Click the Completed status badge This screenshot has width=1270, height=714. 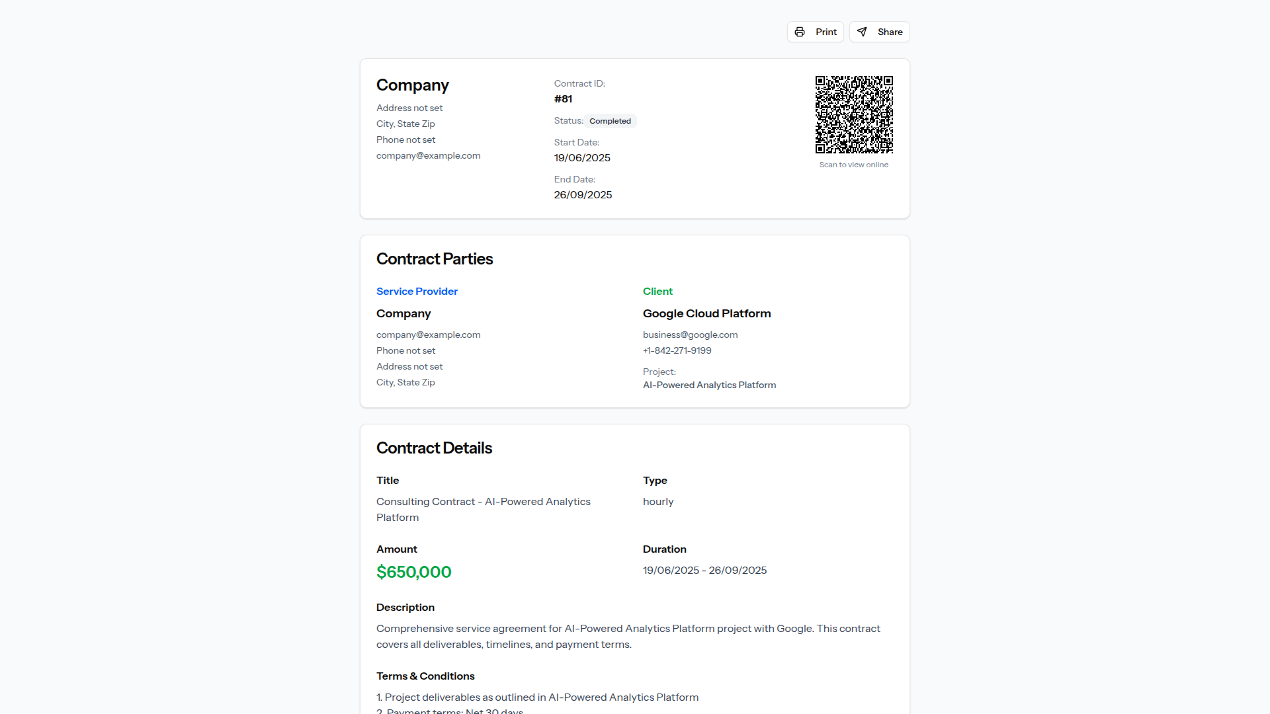pyautogui.click(x=610, y=121)
